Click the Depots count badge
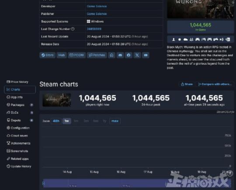This screenshot has width=236, height=190. (31, 120)
